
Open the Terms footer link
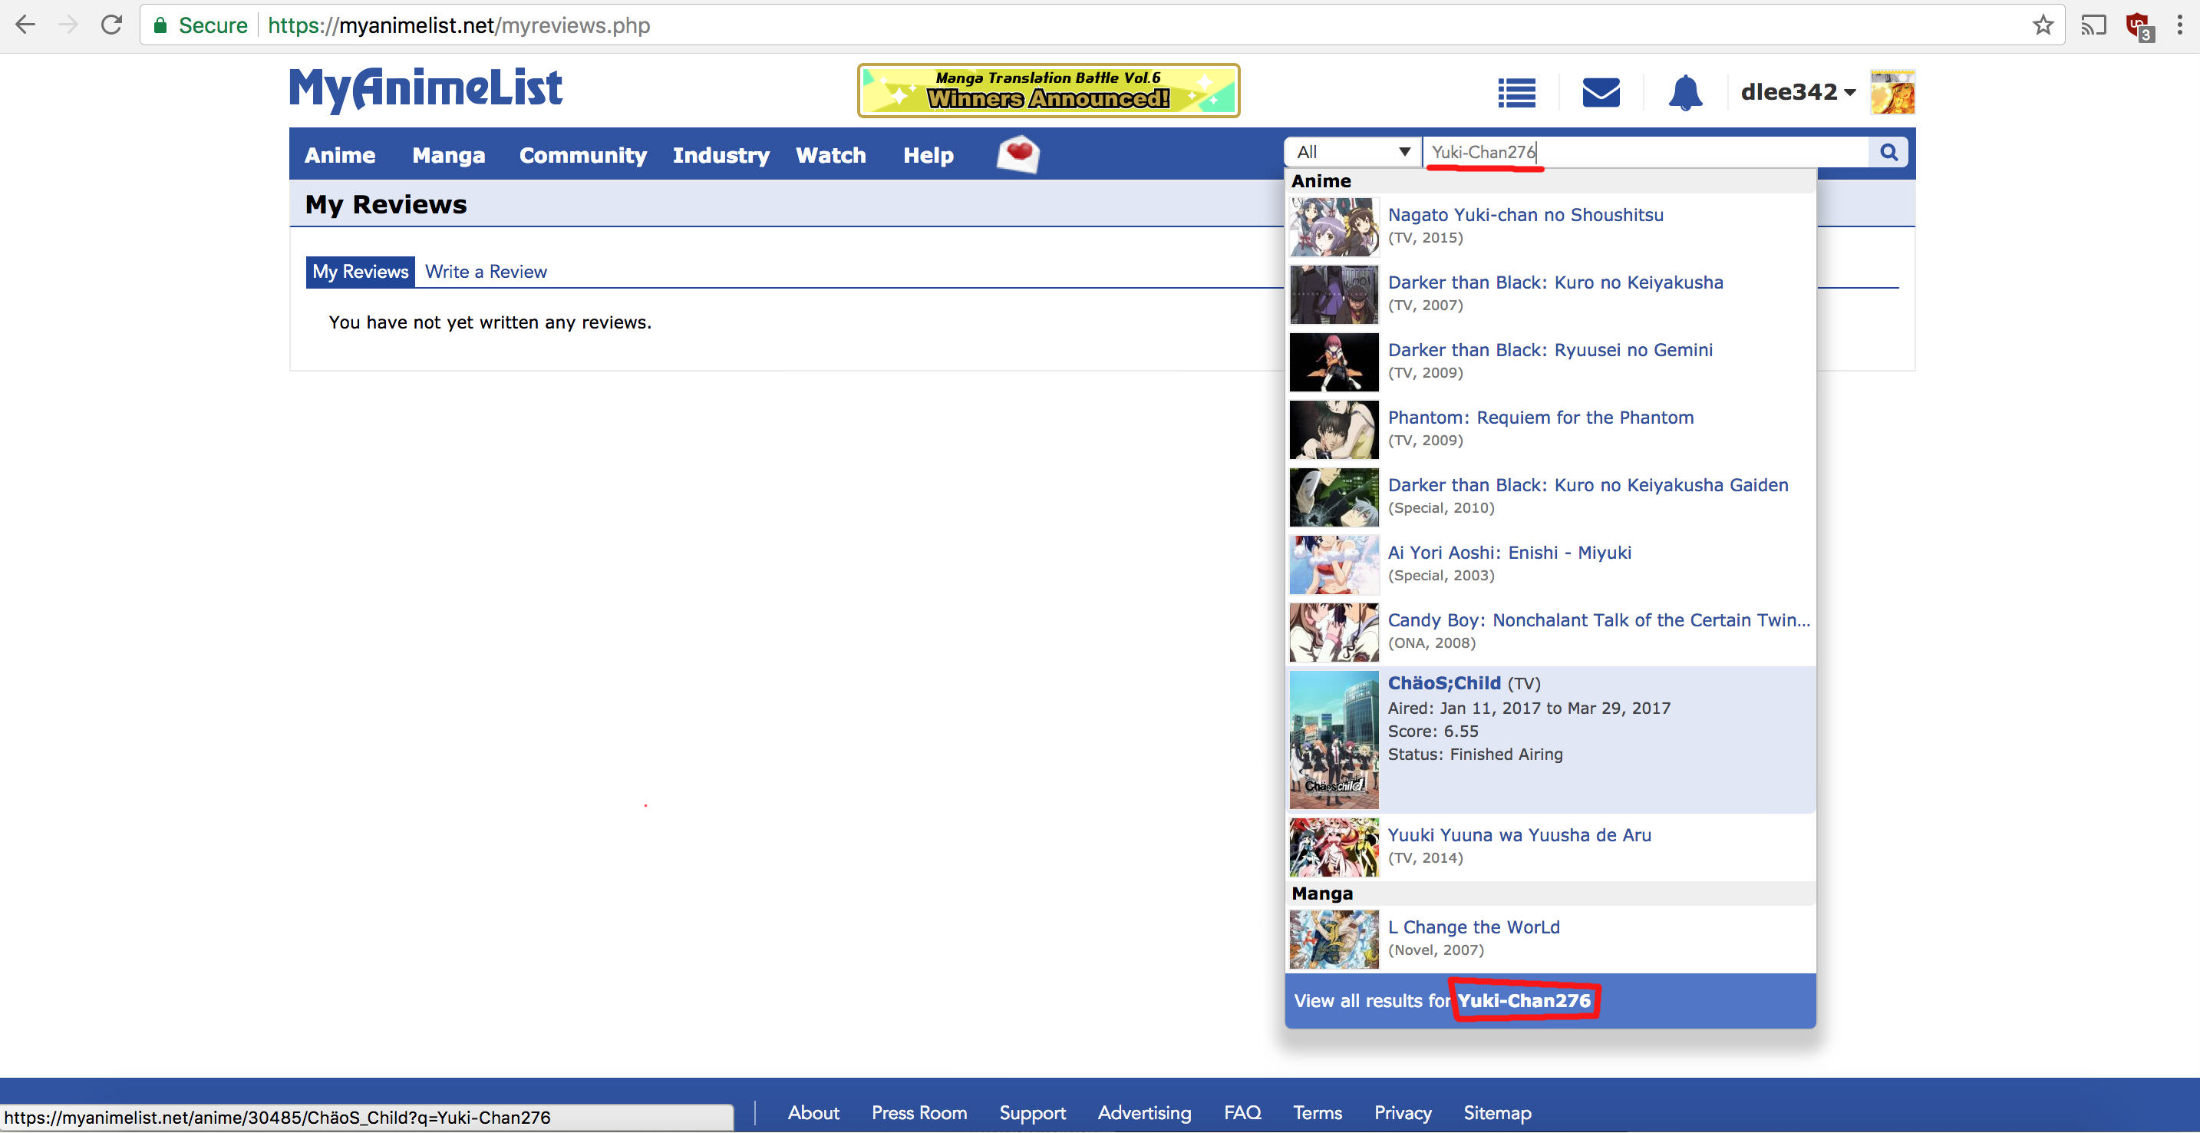(x=1317, y=1112)
